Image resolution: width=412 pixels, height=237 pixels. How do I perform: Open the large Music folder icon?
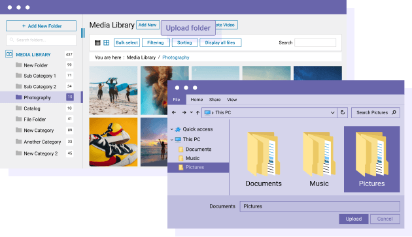[x=318, y=154]
